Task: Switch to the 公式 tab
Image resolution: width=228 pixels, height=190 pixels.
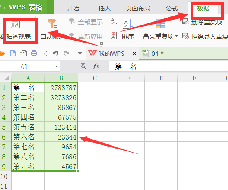Action: 172,9
